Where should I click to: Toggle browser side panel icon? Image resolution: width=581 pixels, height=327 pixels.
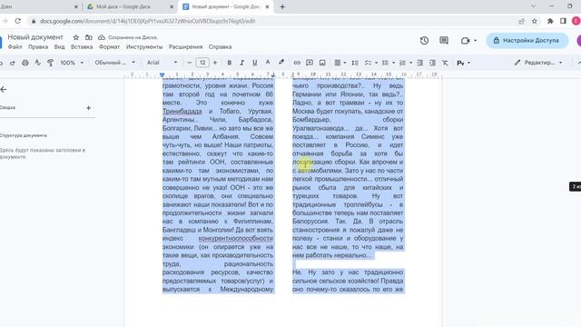[563, 21]
